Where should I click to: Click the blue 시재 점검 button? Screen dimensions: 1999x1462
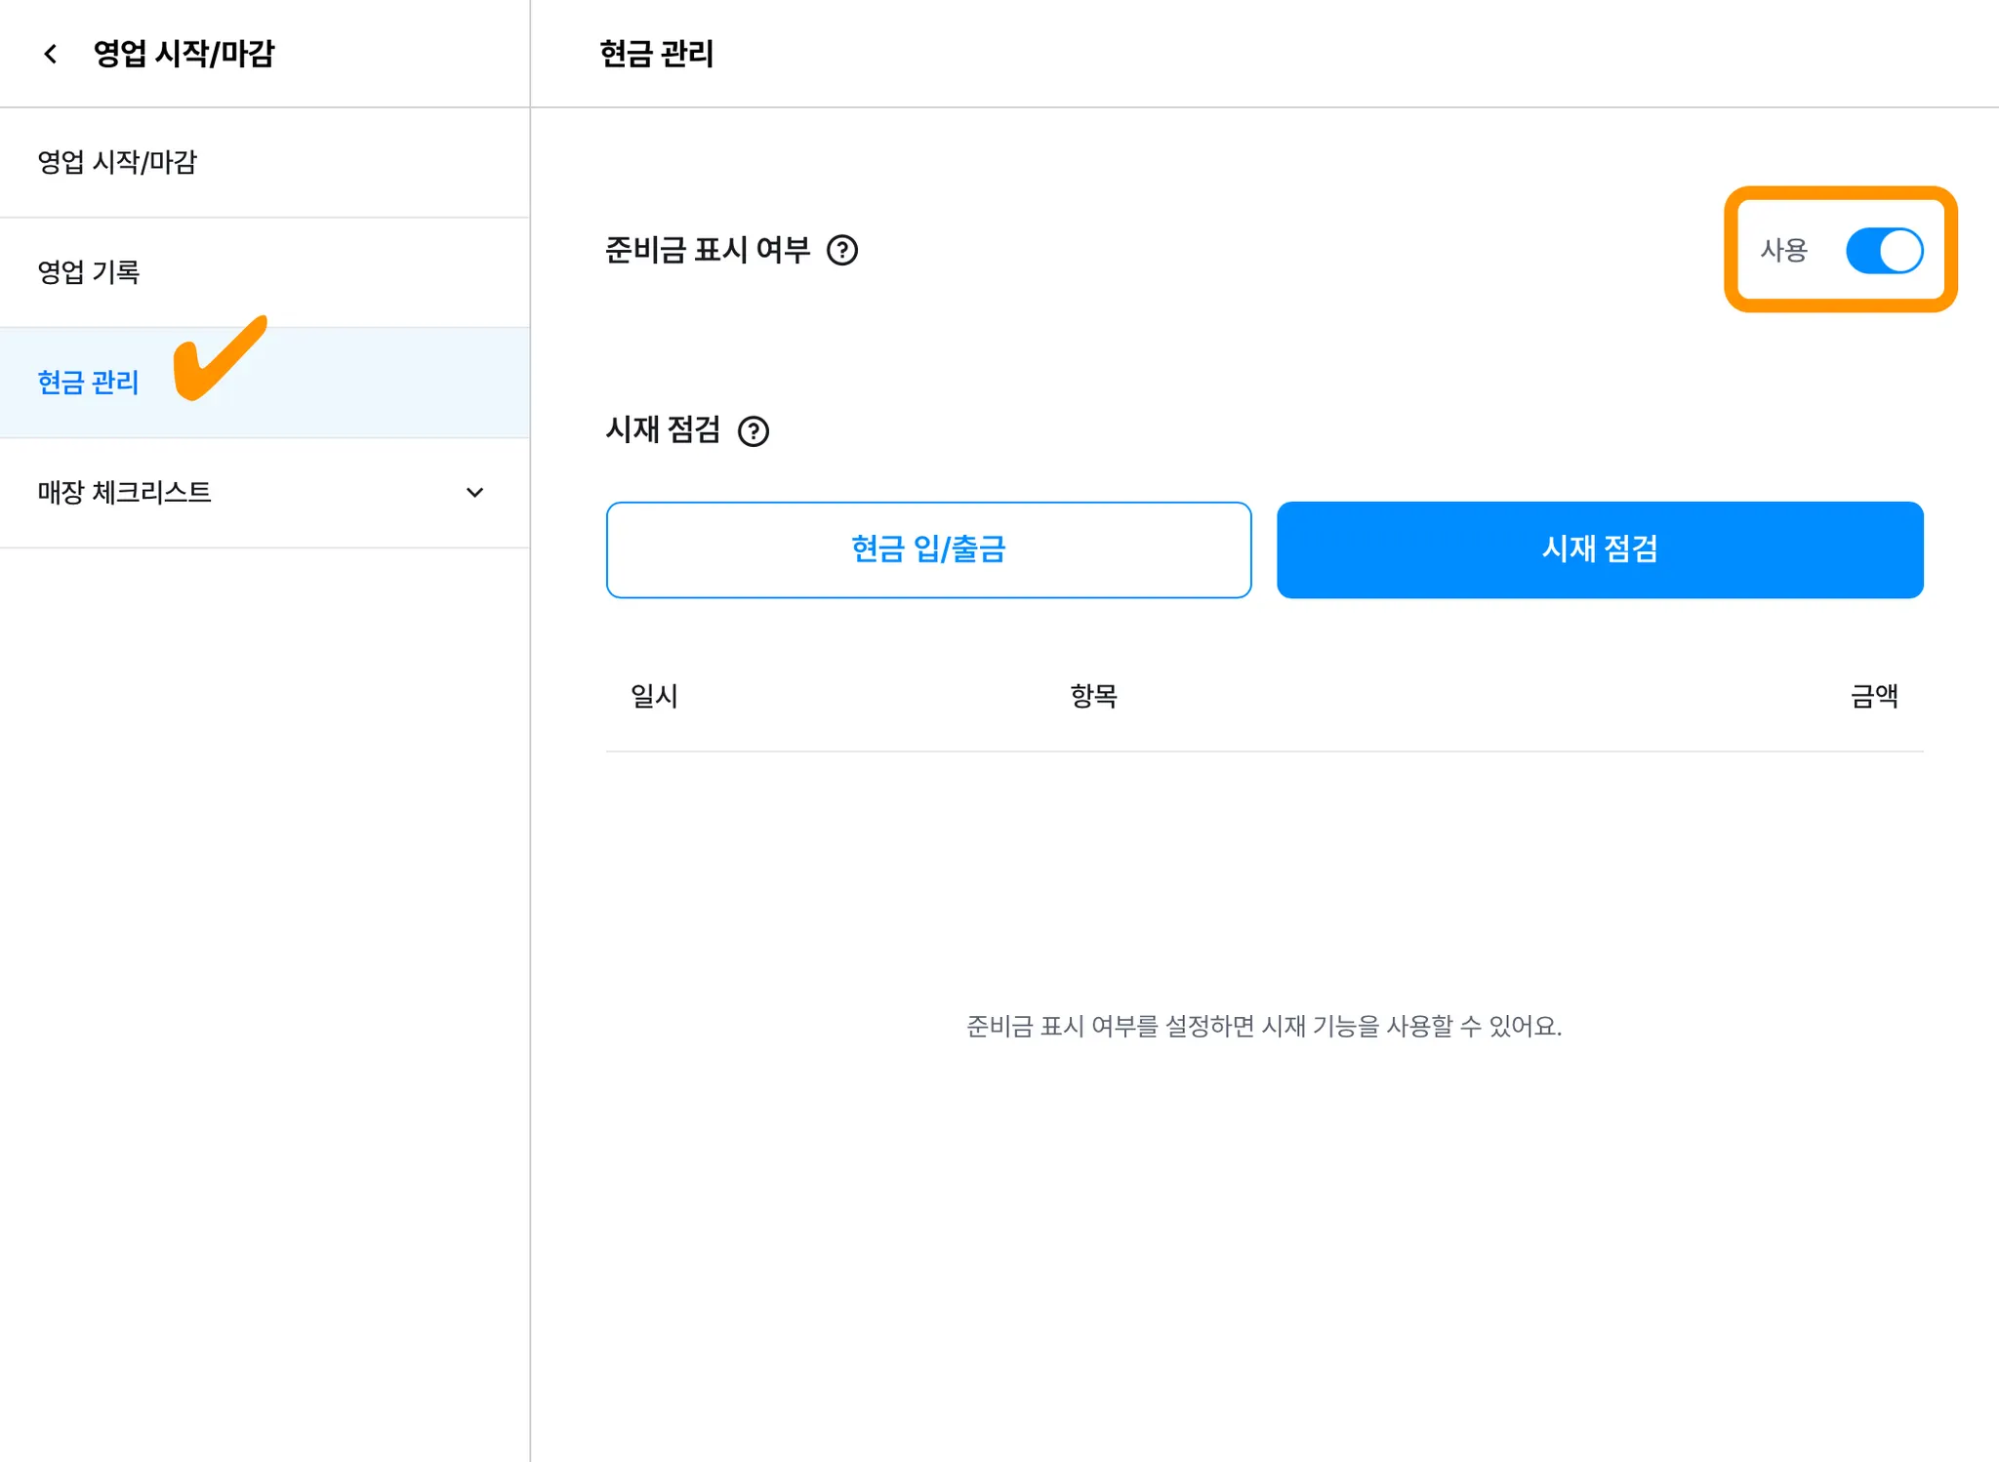[x=1599, y=549]
